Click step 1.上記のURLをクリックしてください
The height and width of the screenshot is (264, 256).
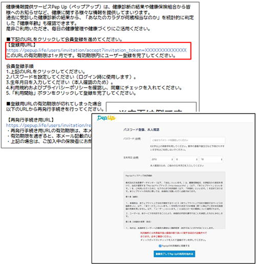[46, 71]
